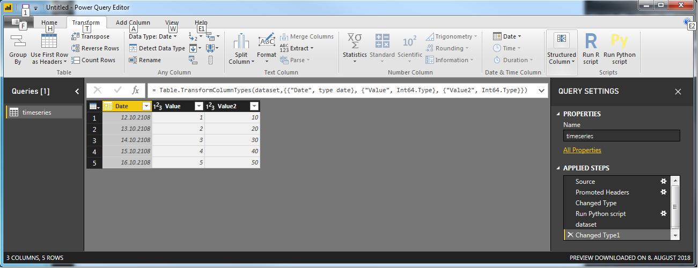Click the fx formula icon
Viewport: 699px width, 269px height.
136,91
